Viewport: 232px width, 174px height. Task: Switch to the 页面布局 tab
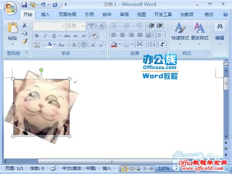point(67,14)
